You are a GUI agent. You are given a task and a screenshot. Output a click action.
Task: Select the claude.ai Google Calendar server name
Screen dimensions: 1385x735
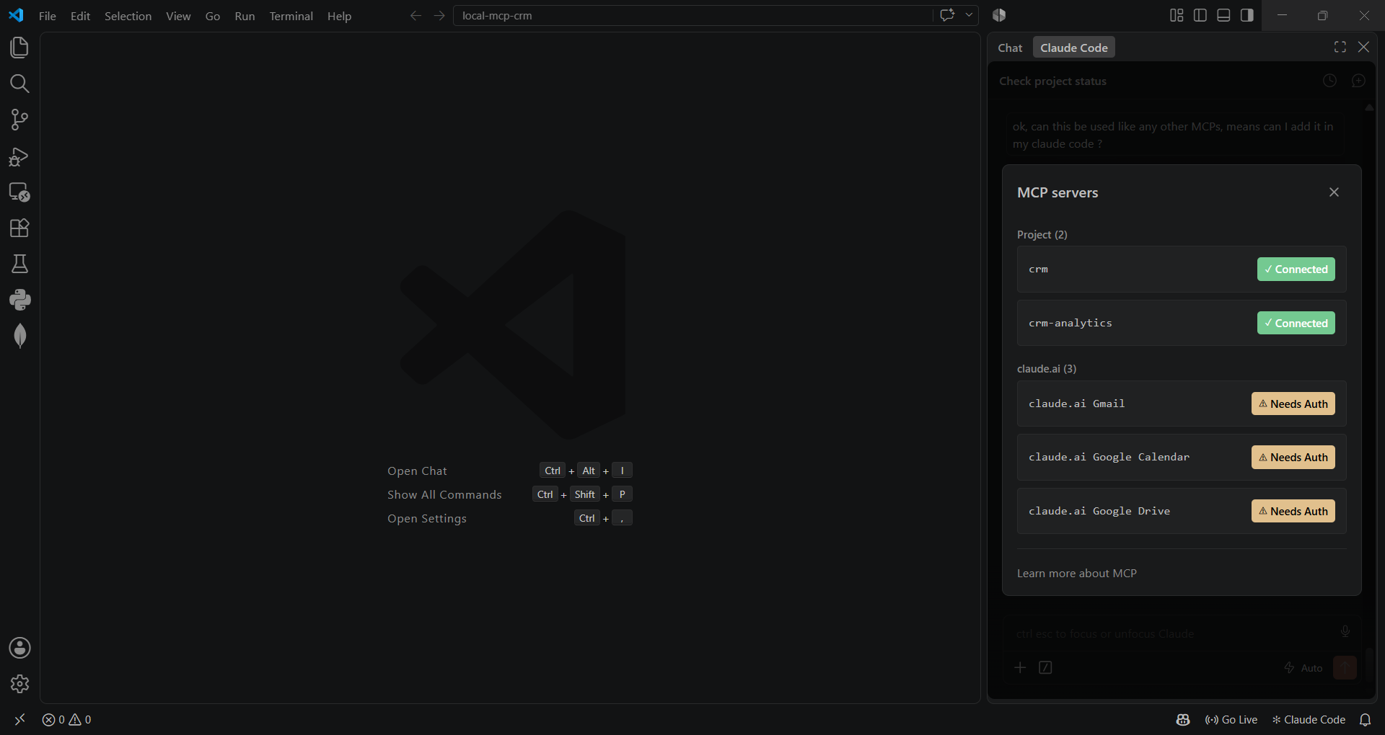click(1109, 458)
